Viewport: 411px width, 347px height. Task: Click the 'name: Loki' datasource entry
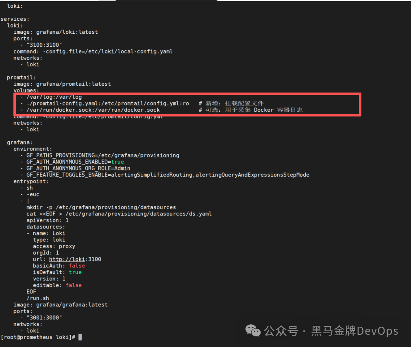(49, 233)
